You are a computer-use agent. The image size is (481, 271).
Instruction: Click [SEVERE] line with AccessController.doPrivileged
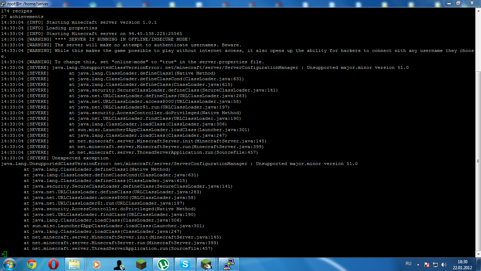point(121,113)
